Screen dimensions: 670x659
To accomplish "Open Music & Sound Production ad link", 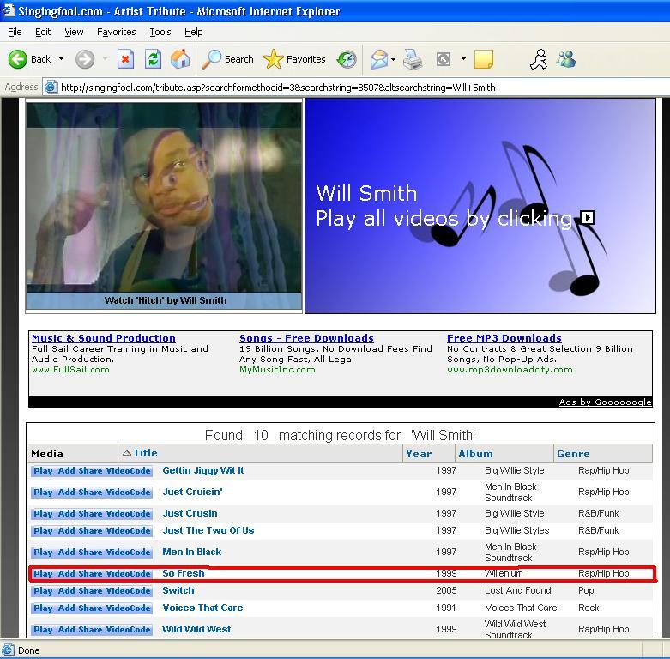I will coord(104,338).
